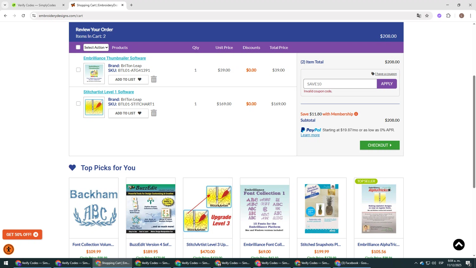Open browser extensions puzzle icon
The width and height of the screenshot is (476, 268).
pyautogui.click(x=448, y=16)
